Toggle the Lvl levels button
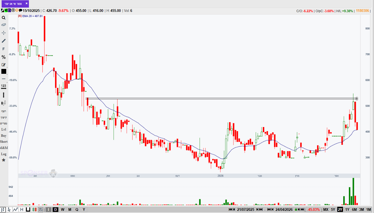Viewport: 374px width, 213px height. pos(4,129)
